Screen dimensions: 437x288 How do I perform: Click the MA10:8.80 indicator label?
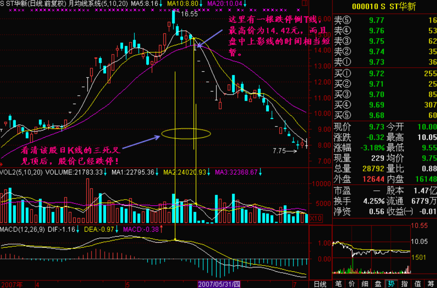coord(183,4)
